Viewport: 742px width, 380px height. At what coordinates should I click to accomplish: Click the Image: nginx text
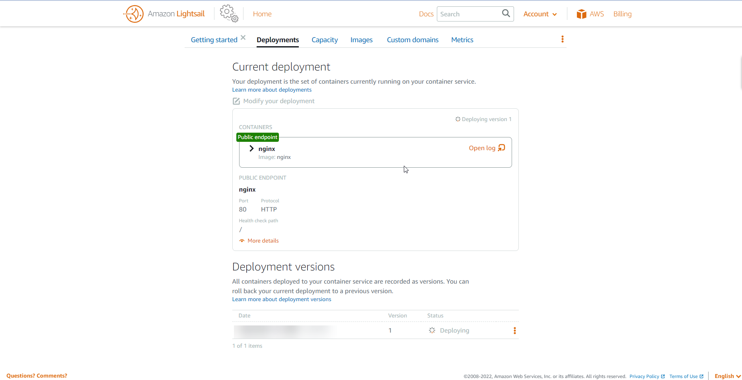pyautogui.click(x=275, y=157)
